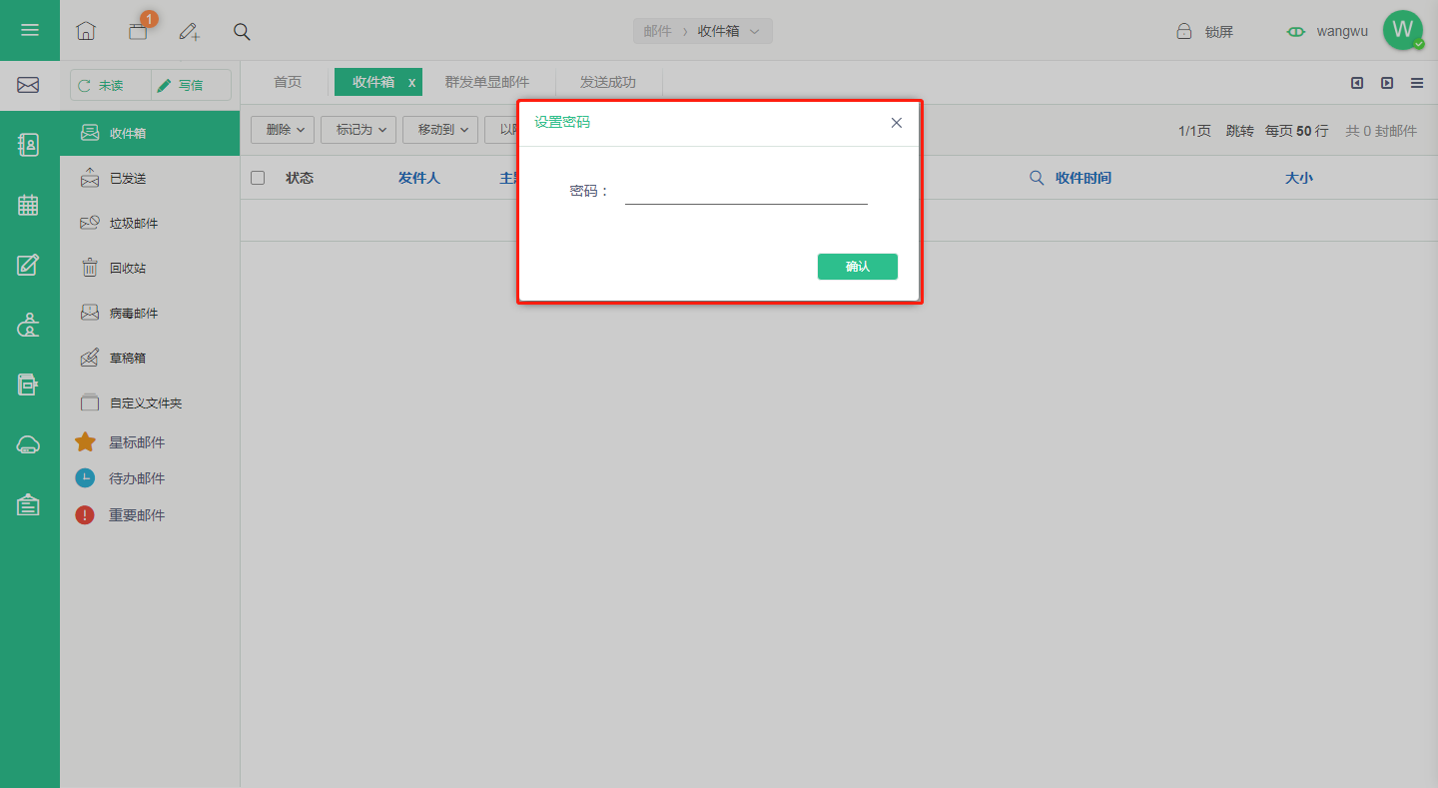
Task: Open the 回收站 folder
Action: coord(150,268)
